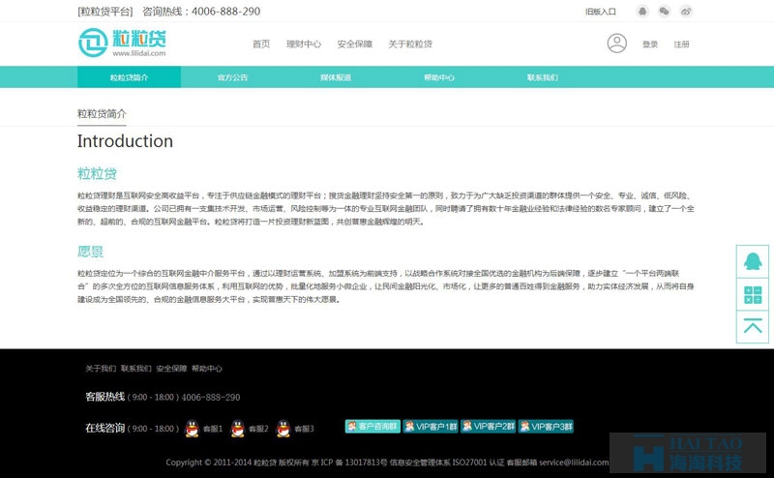Click the 在线咨询 text in footer
This screenshot has height=478, width=774.
coord(105,428)
